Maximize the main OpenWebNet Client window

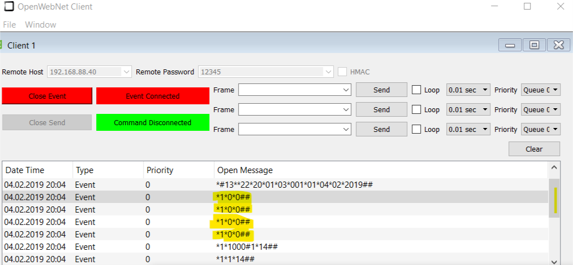[x=527, y=6]
